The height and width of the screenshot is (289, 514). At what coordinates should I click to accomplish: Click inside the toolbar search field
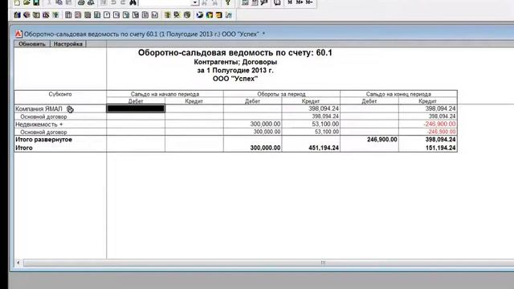pos(165,2)
